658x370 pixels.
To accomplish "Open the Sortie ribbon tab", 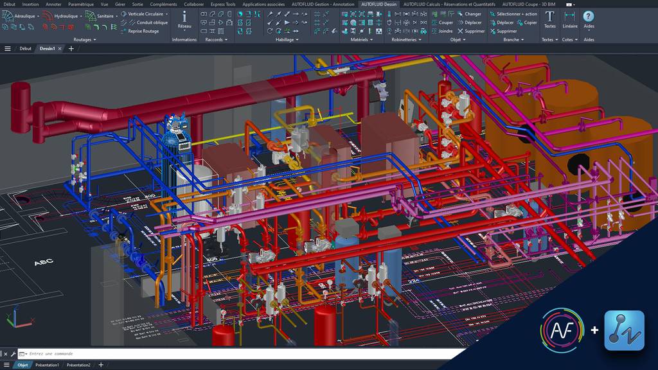I will coord(138,4).
